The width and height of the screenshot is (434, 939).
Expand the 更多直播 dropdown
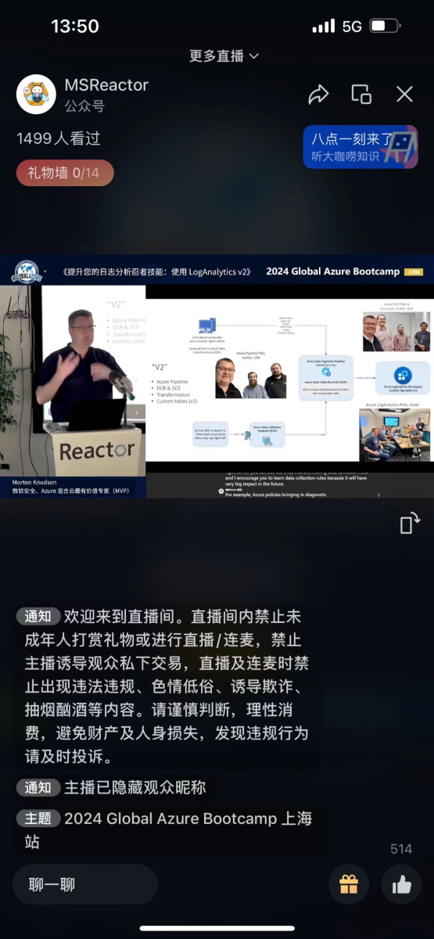[224, 56]
